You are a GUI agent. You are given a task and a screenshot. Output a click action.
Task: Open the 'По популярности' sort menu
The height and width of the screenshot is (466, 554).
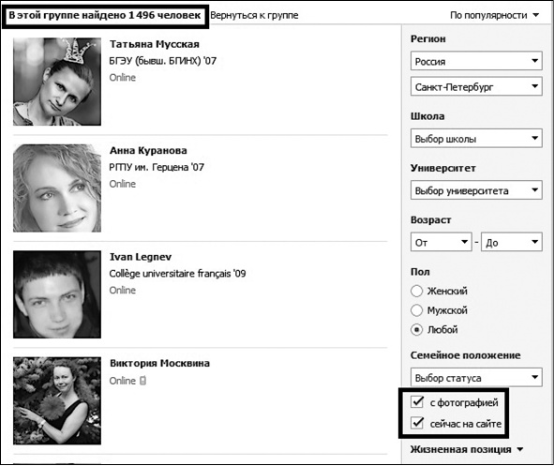[494, 15]
